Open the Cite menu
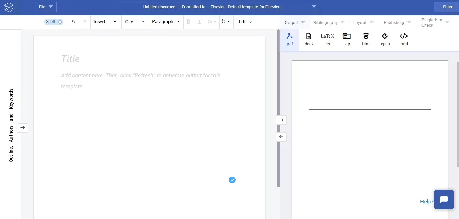Image resolution: width=459 pixels, height=219 pixels. 135,22
